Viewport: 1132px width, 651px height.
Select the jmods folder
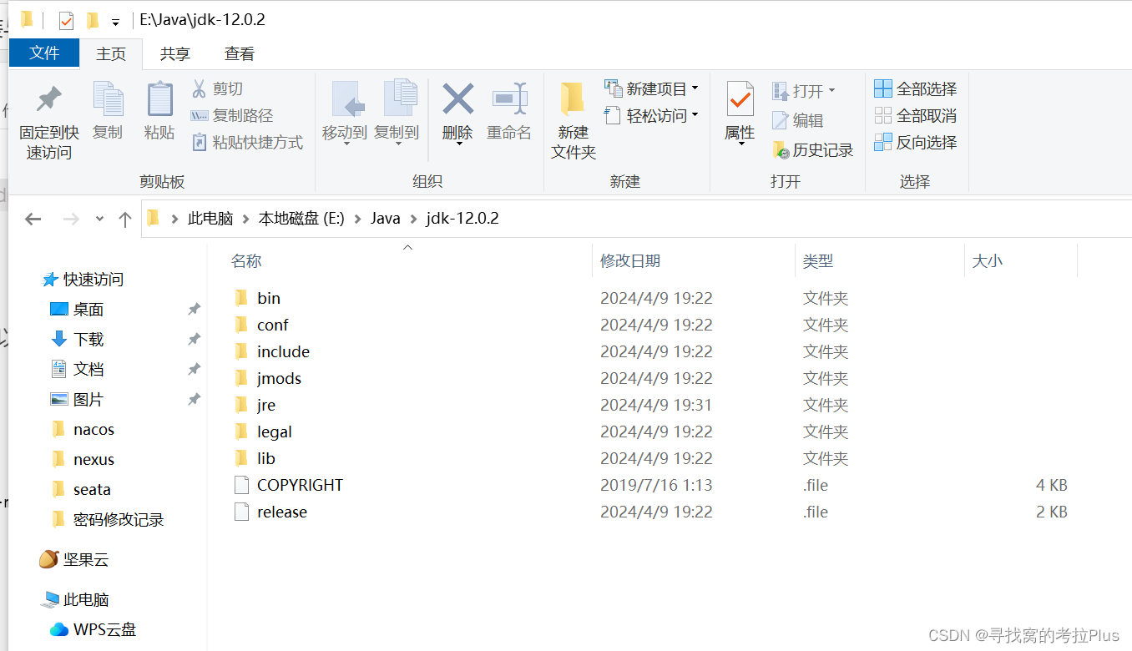point(279,378)
